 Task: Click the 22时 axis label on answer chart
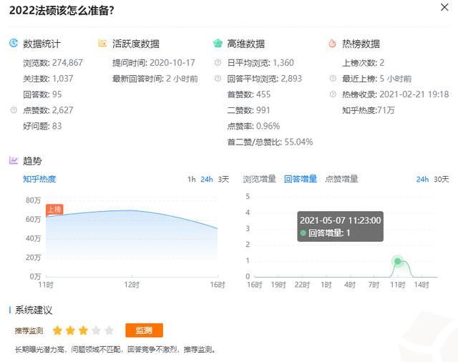(x=302, y=285)
